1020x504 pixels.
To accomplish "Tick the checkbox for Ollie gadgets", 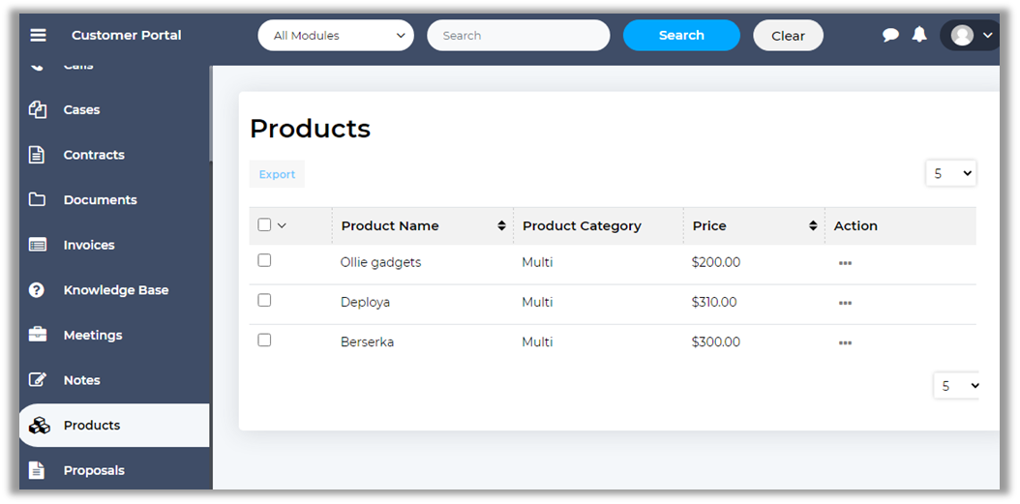I will [264, 261].
